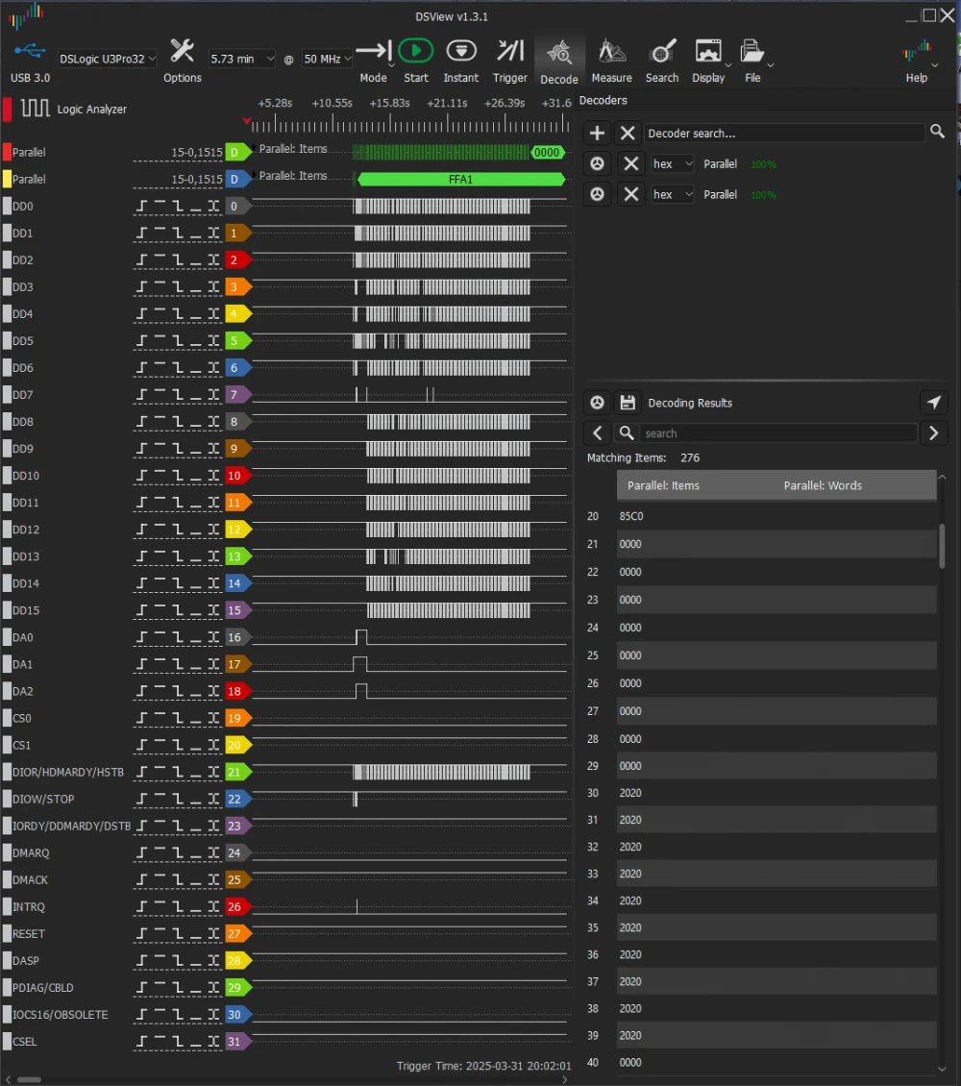Open the Search tool icon
The height and width of the screenshot is (1086, 961).
(x=662, y=50)
